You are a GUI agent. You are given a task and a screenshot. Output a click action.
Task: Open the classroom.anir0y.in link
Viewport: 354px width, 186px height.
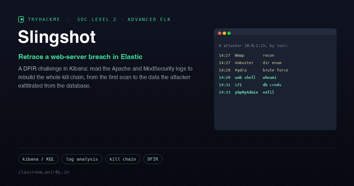click(x=44, y=172)
